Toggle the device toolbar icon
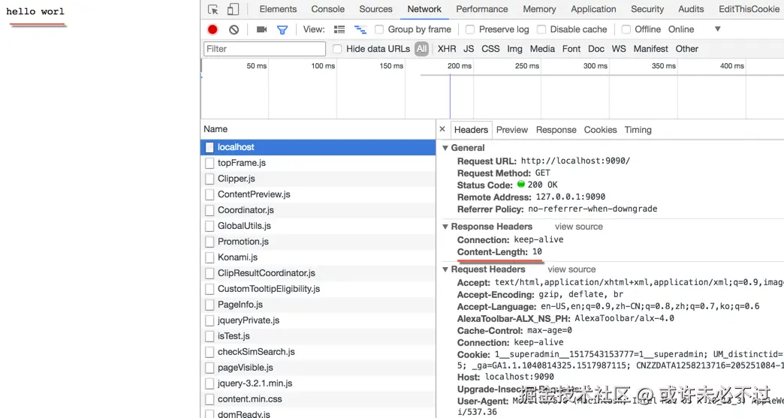784x418 pixels. coord(233,10)
